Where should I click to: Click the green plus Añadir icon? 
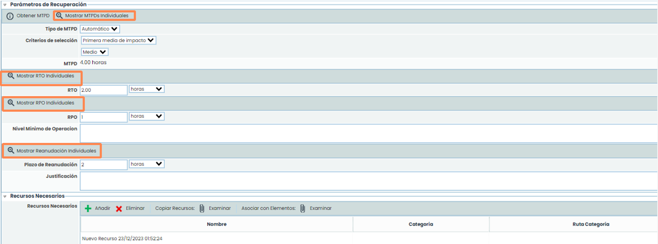pos(88,209)
